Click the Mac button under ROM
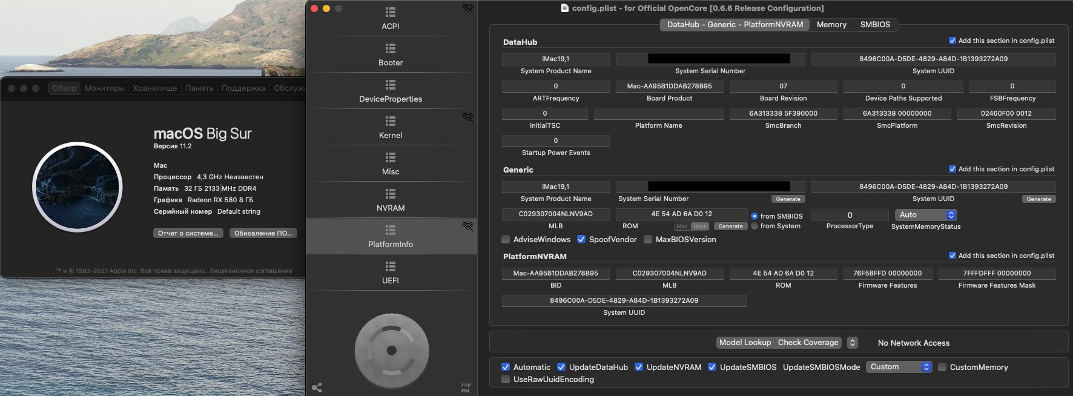The height and width of the screenshot is (396, 1073). [x=682, y=226]
